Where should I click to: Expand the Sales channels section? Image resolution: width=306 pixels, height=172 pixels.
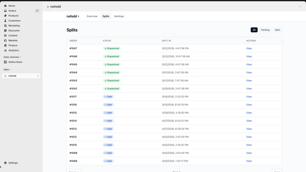(x=12, y=57)
